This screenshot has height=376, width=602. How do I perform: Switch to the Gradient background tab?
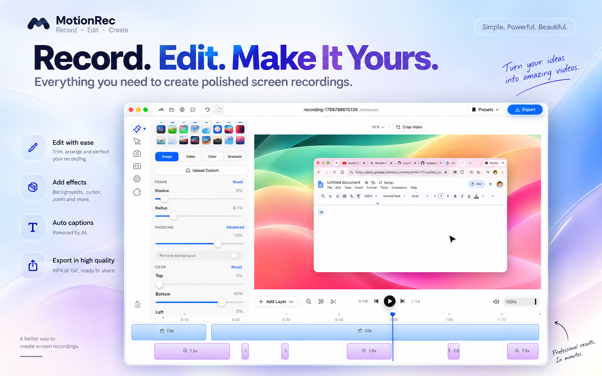click(235, 157)
